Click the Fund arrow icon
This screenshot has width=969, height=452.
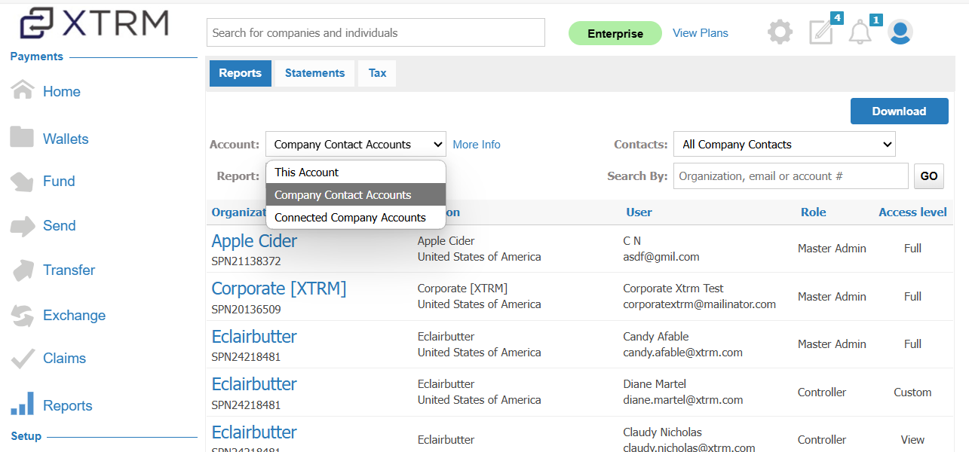coord(22,182)
